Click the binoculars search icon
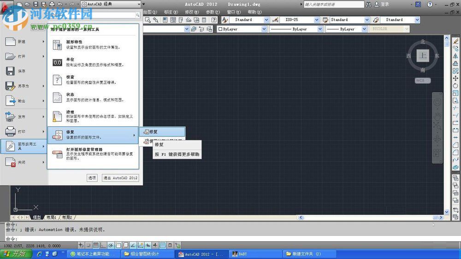Viewport: 461px width, 259px height. (368, 4)
